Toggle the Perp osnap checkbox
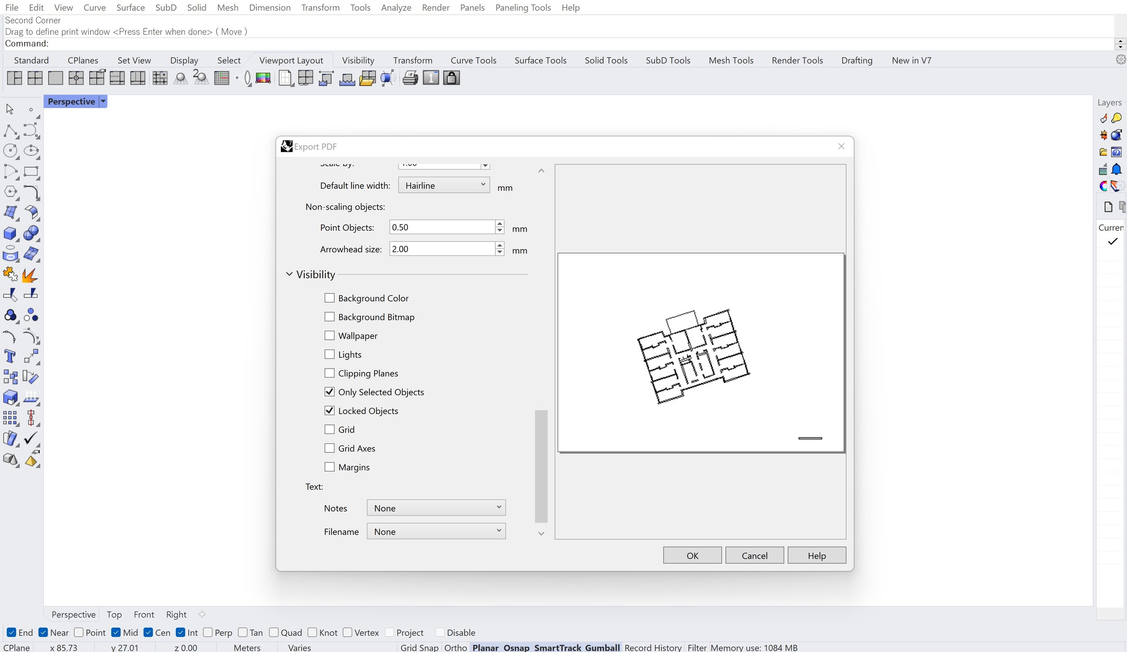 (x=208, y=633)
